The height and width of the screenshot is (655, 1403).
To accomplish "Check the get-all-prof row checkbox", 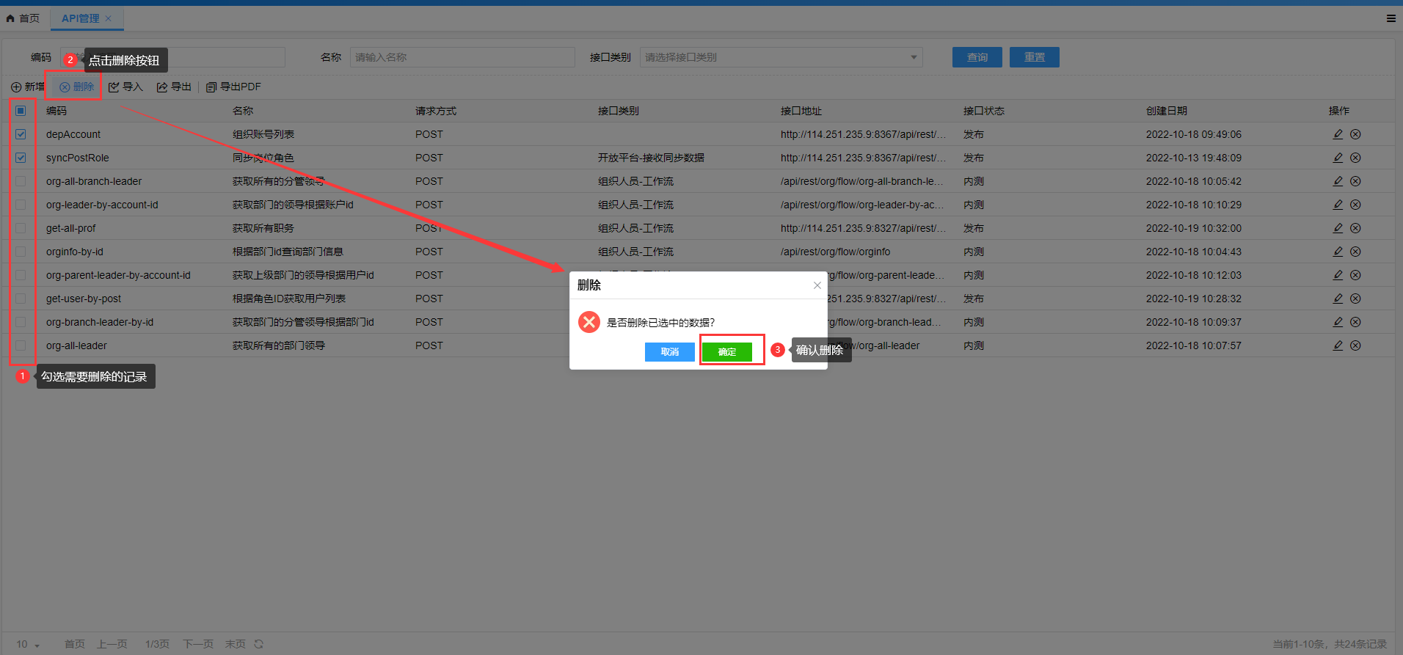I will coord(21,228).
